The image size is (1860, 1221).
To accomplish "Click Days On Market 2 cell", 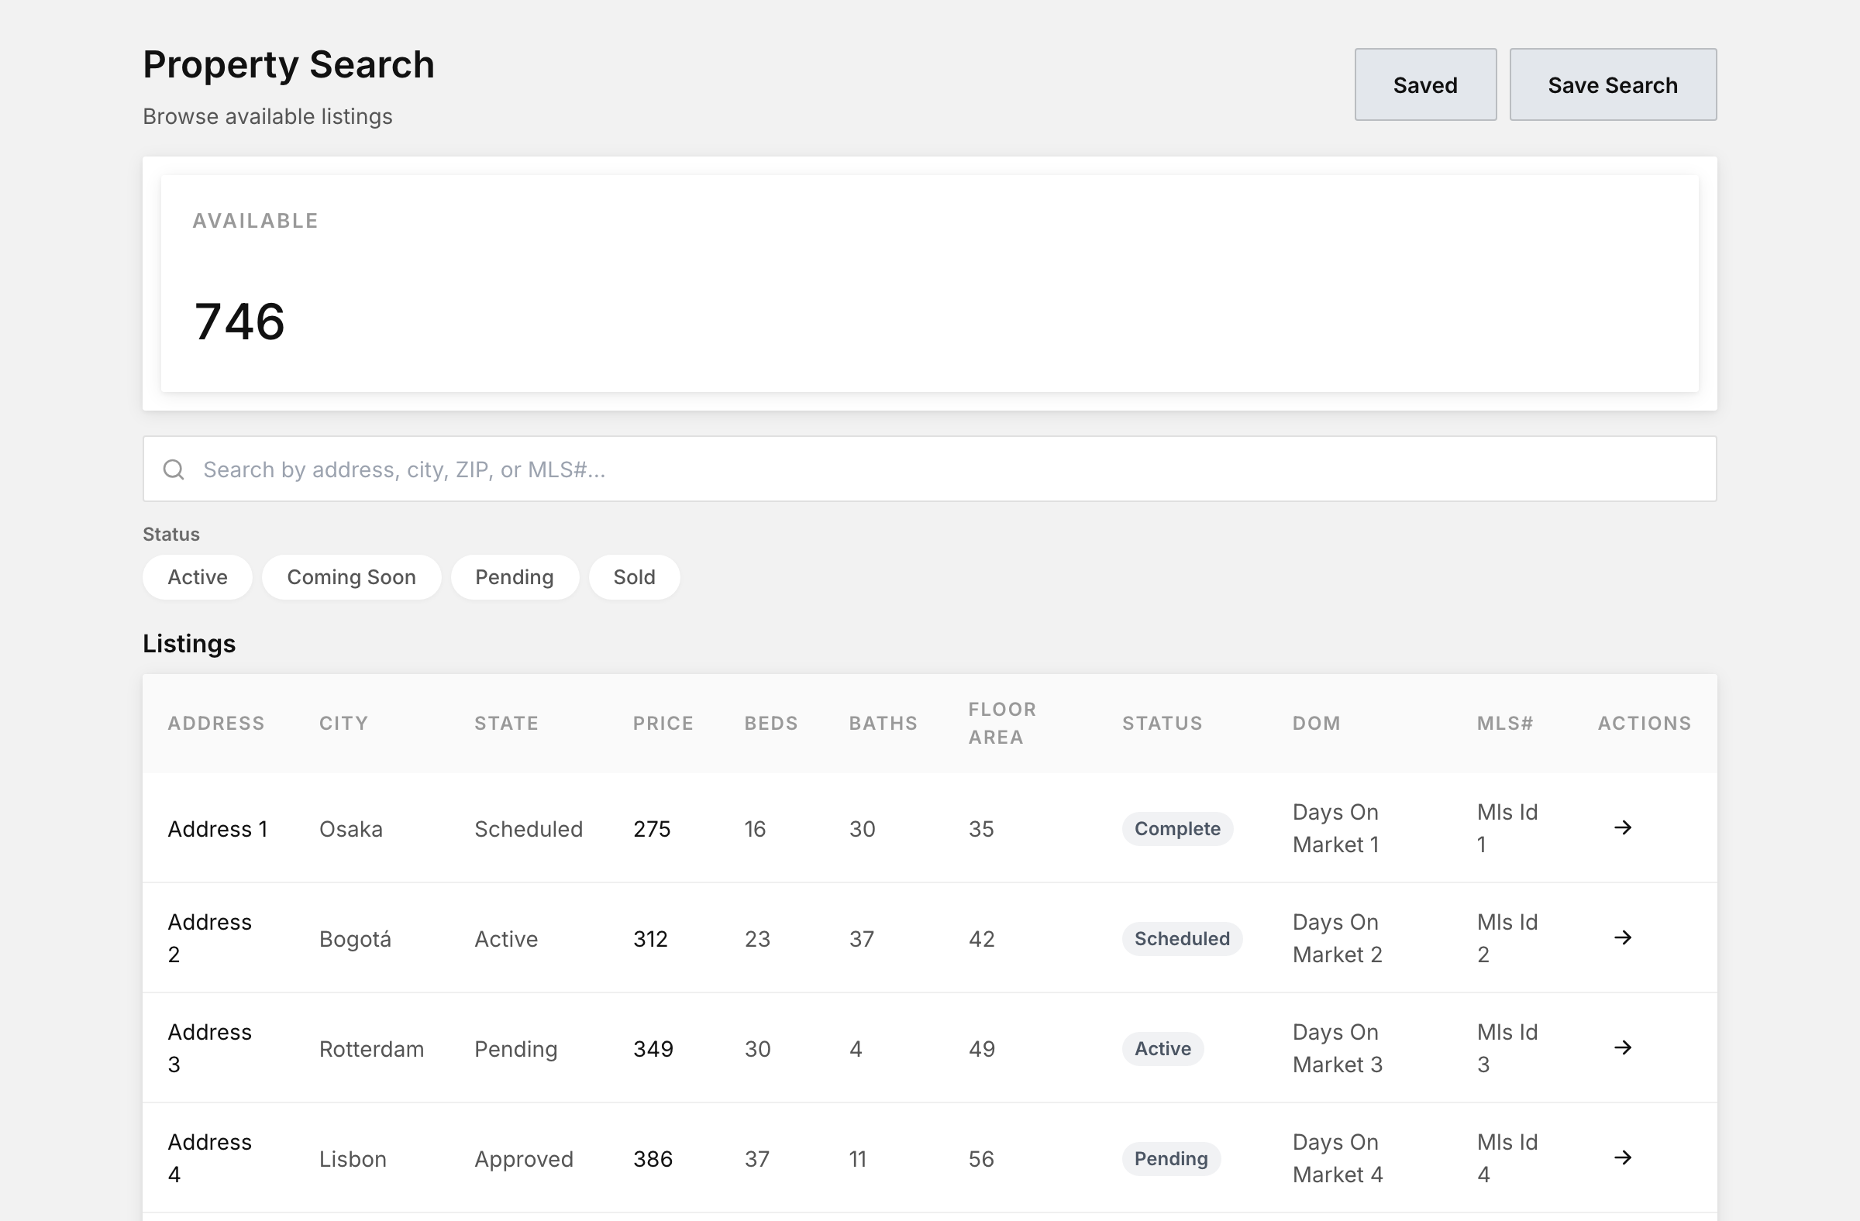I will pyautogui.click(x=1338, y=938).
